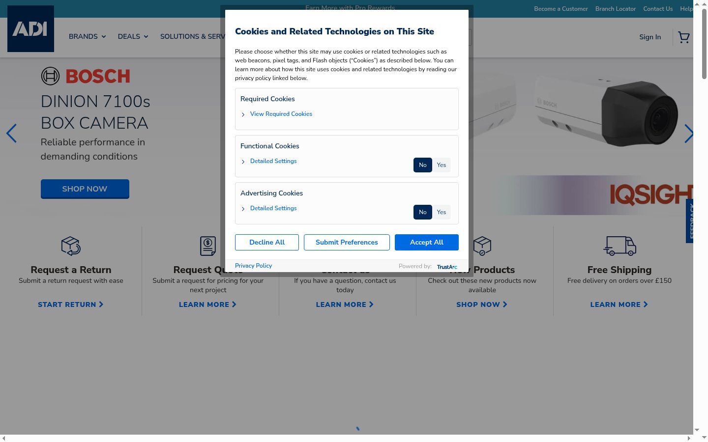The height and width of the screenshot is (442, 708).
Task: Click the Bosch box camera image
Action: (x=607, y=110)
